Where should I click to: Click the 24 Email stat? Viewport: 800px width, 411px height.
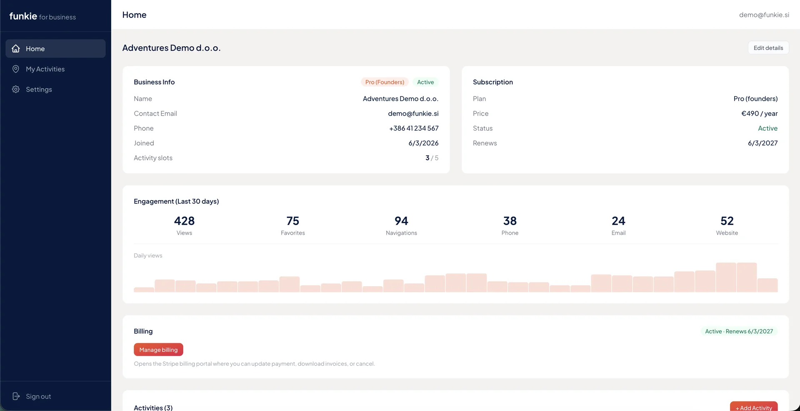pyautogui.click(x=618, y=225)
